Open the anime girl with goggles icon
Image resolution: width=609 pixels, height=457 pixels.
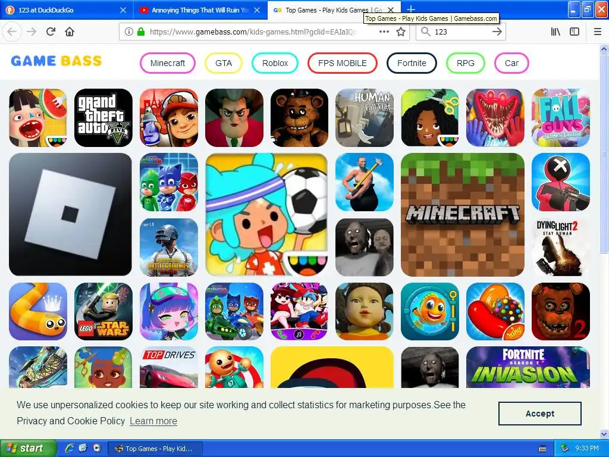click(x=169, y=311)
